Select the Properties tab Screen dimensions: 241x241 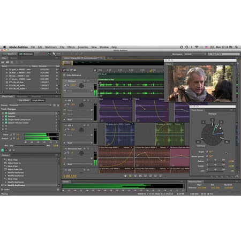pos(36,96)
